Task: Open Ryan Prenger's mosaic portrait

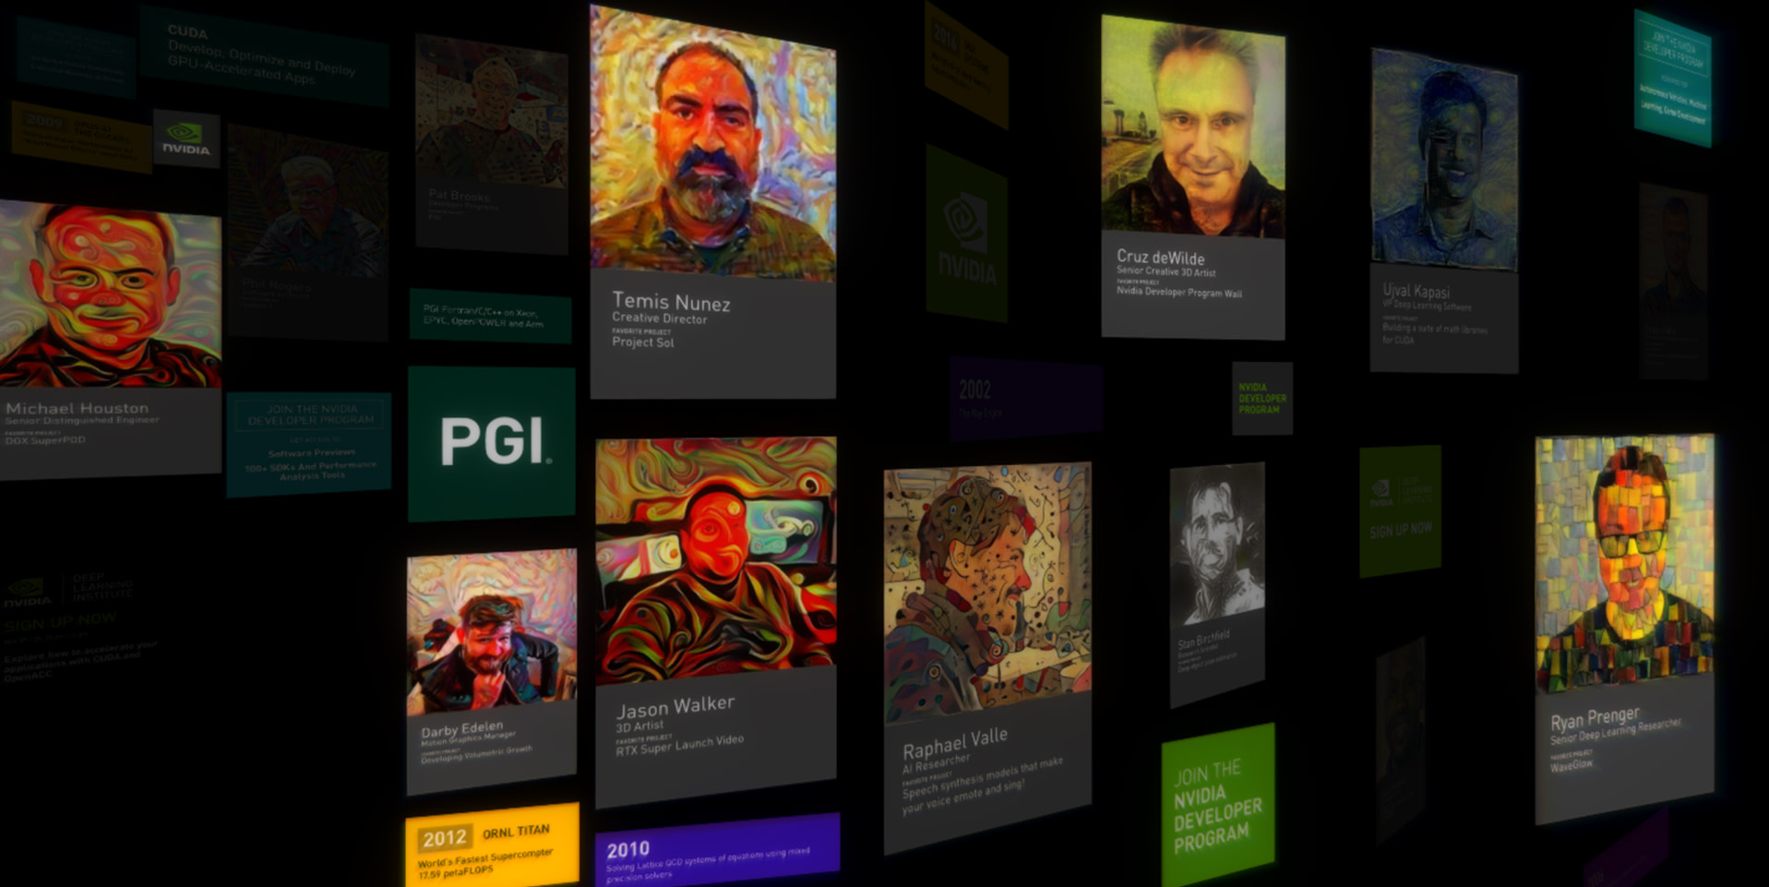Action: [x=1624, y=563]
